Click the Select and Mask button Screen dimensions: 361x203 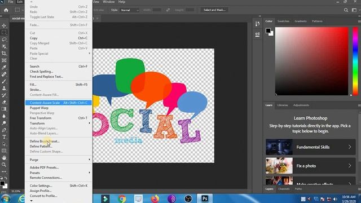click(214, 10)
